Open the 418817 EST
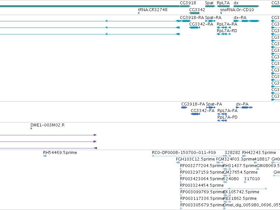 [256, 162]
